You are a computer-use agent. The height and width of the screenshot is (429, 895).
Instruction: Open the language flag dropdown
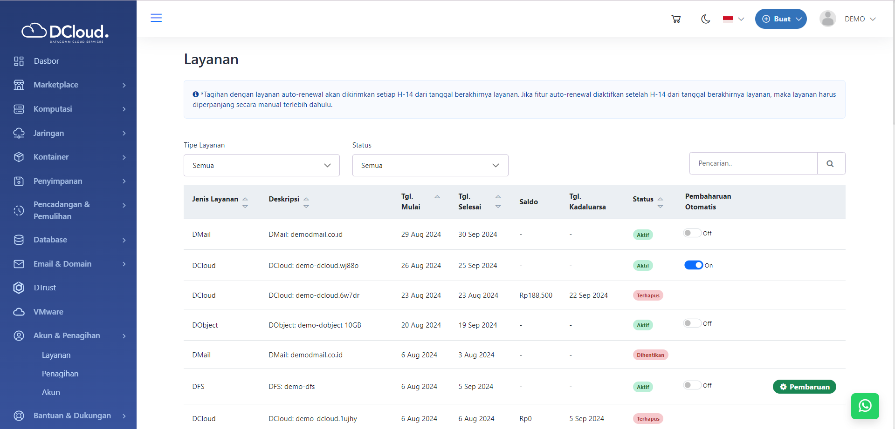[733, 19]
